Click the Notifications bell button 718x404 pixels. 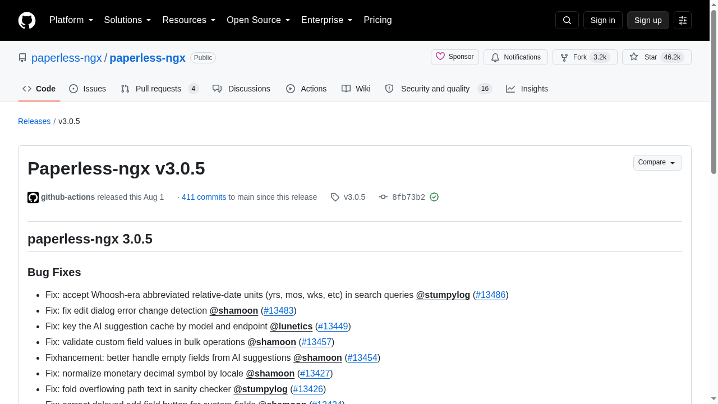pyautogui.click(x=516, y=57)
